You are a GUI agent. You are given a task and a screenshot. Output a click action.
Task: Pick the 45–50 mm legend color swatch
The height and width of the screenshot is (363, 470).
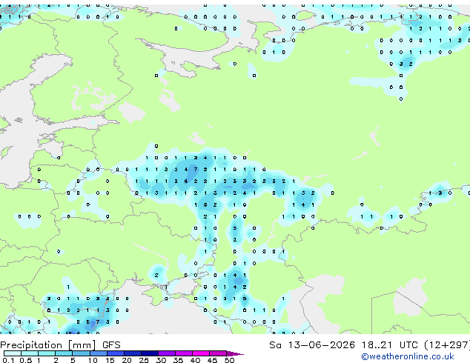tap(218, 353)
